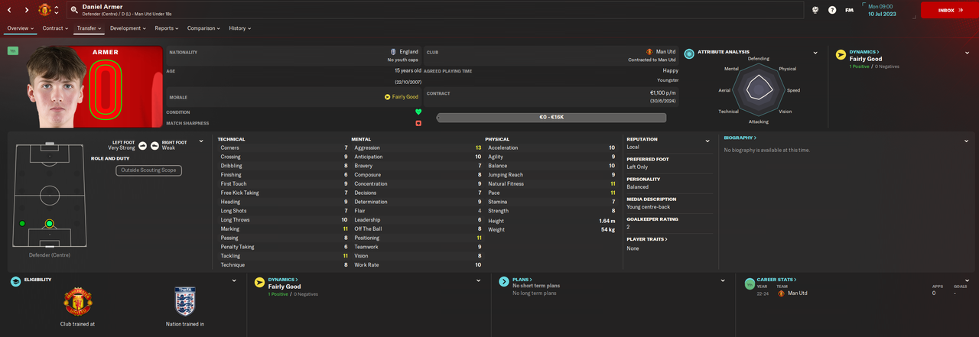Expand the Biography panel dropdown
The width and height of the screenshot is (979, 337).
[x=968, y=141]
